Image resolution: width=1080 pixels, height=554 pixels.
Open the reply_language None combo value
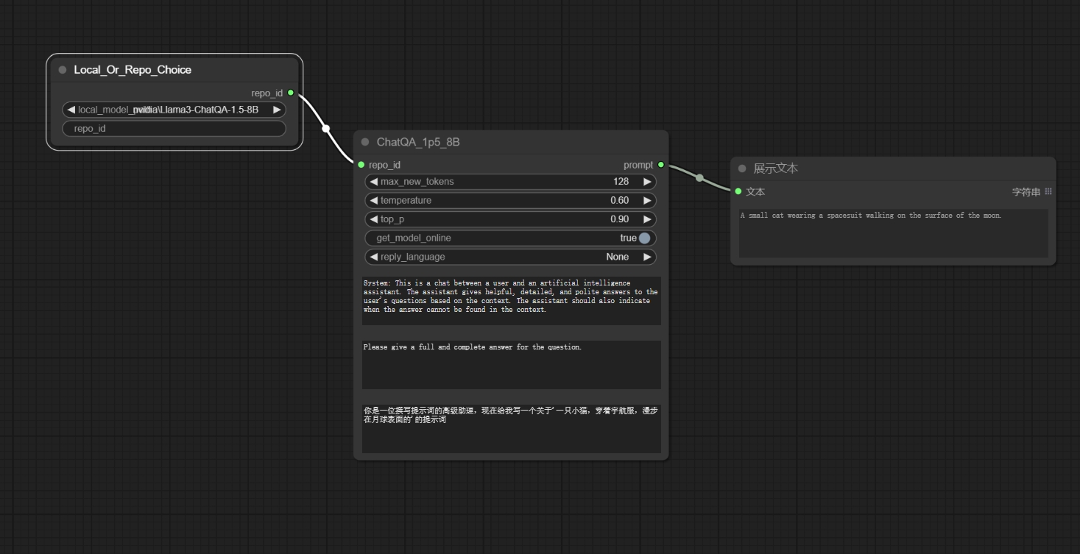coord(618,257)
